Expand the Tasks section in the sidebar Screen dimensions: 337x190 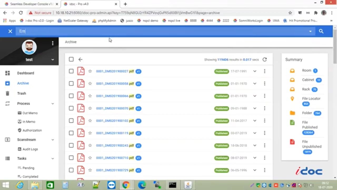click(x=22, y=158)
